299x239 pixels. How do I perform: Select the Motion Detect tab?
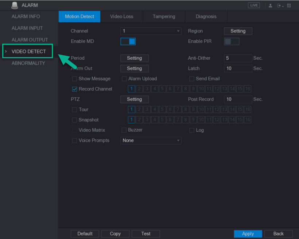(x=79, y=17)
